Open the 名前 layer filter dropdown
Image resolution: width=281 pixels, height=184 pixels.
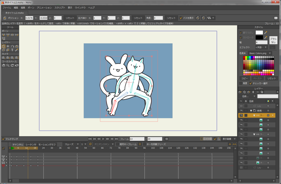(248, 96)
